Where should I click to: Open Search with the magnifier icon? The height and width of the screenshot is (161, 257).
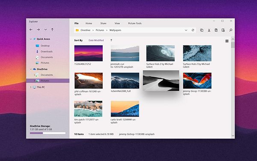click(x=230, y=30)
